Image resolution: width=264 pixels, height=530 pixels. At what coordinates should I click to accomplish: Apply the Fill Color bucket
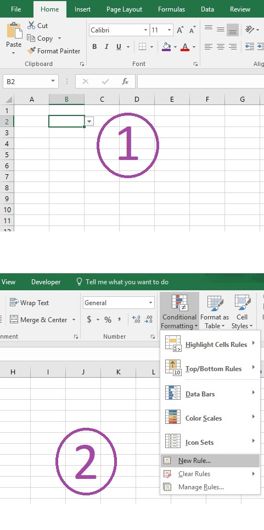(166, 47)
